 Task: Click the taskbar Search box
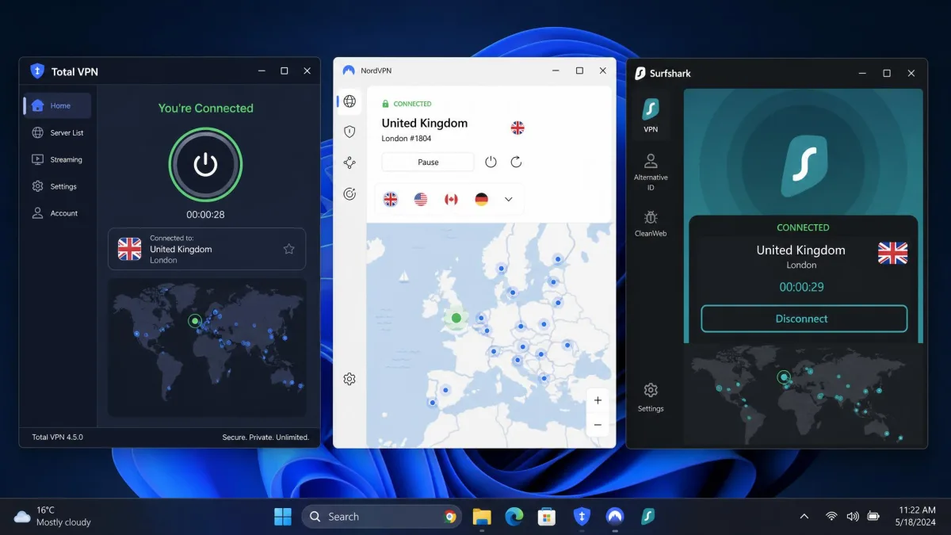[381, 517]
